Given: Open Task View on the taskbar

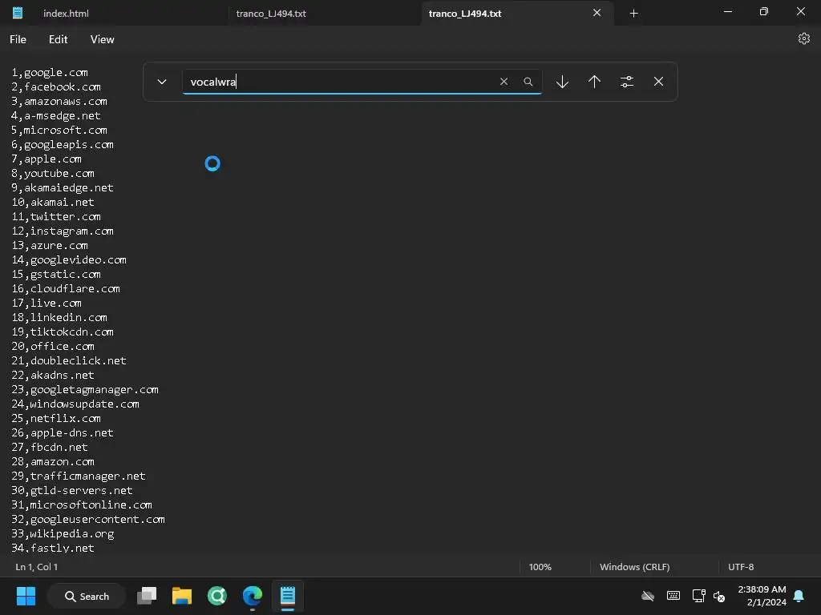Looking at the screenshot, I should point(147,596).
